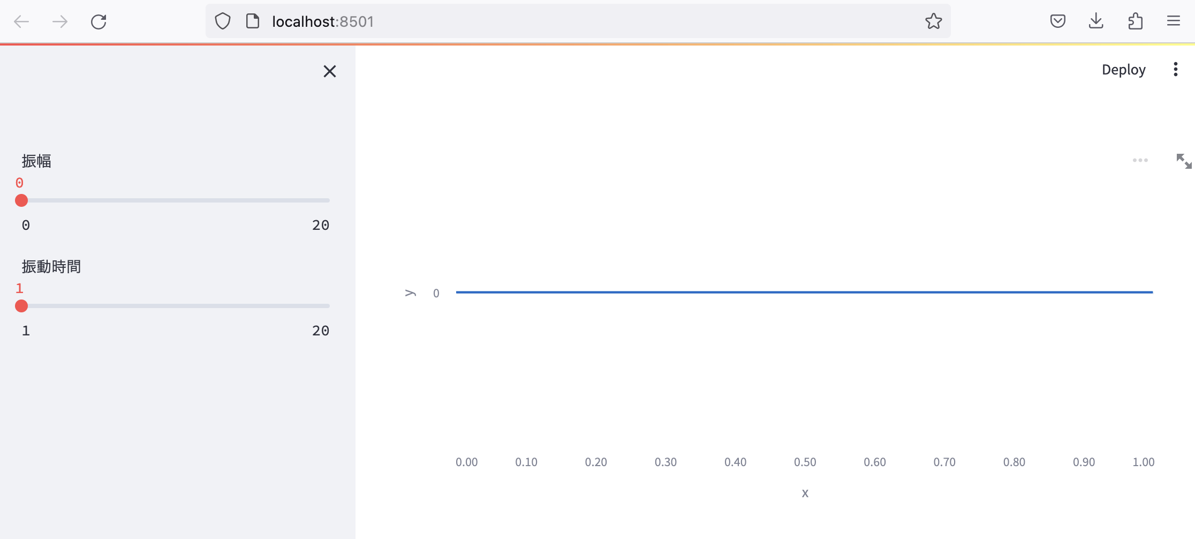
Task: Click the Deploy button
Action: [1123, 70]
